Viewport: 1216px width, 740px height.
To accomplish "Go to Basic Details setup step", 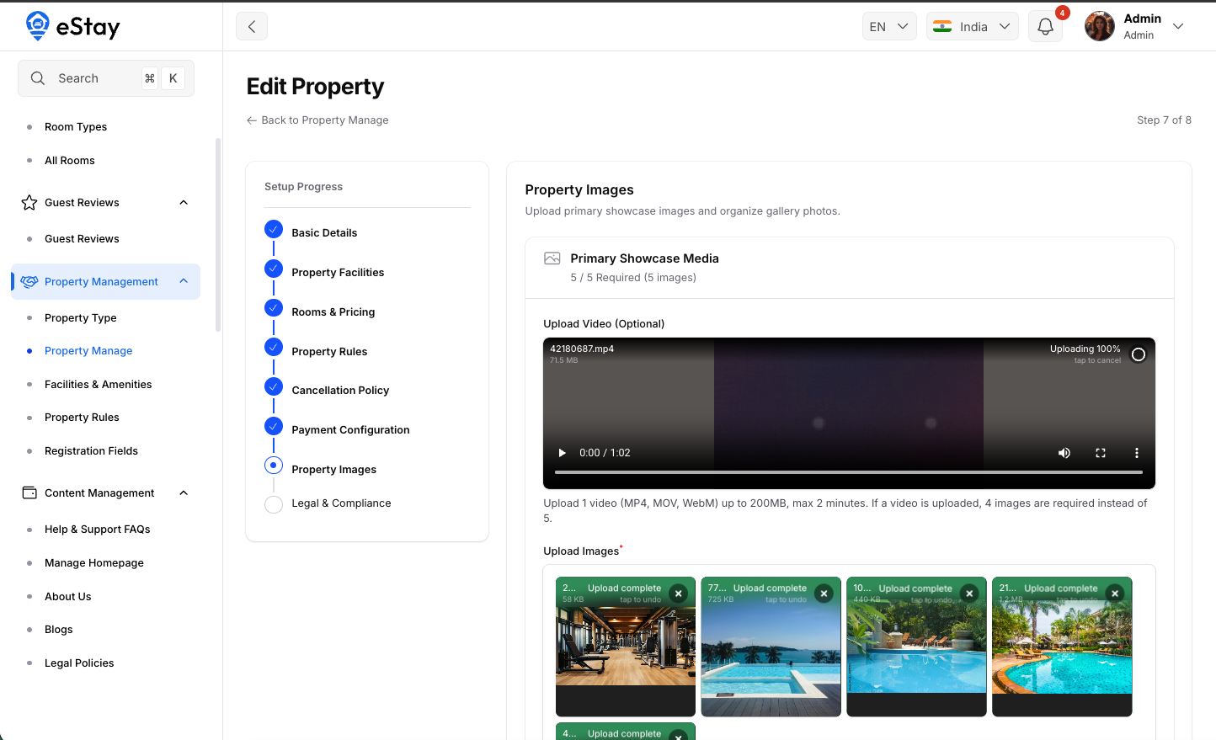I will click(324, 233).
